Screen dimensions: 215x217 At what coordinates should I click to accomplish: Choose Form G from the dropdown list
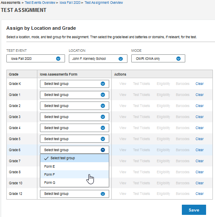click(74, 183)
